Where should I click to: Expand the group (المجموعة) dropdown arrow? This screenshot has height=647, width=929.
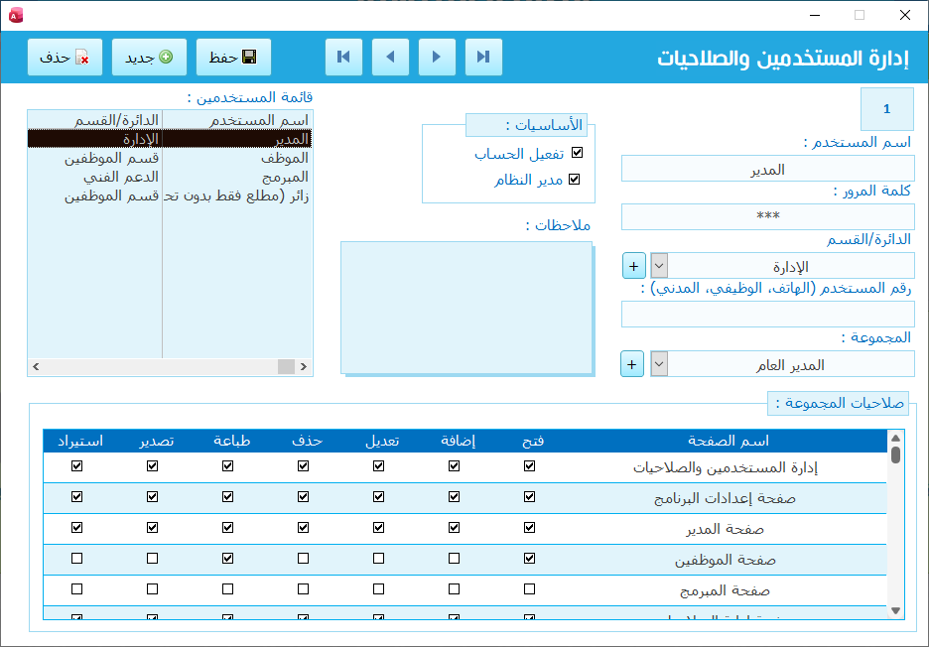[x=659, y=364]
